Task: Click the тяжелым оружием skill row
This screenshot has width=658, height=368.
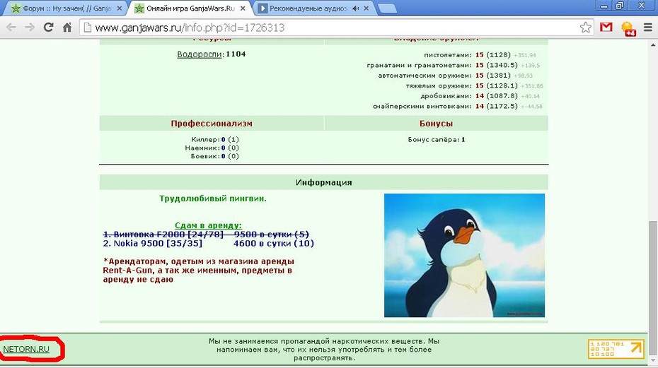Action: [x=474, y=86]
